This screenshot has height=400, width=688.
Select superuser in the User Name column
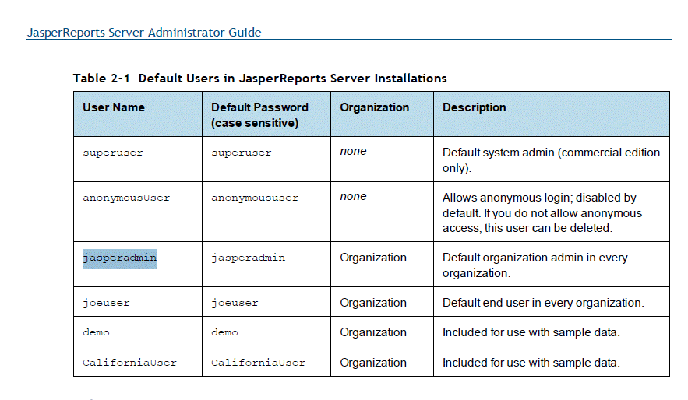click(x=113, y=153)
